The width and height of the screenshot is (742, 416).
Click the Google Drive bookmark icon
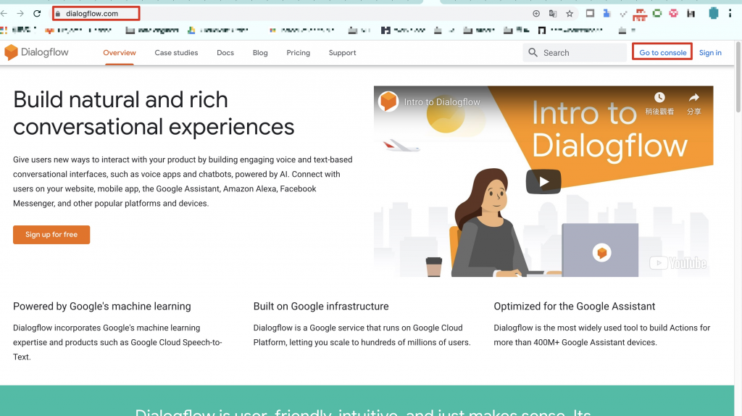[191, 30]
